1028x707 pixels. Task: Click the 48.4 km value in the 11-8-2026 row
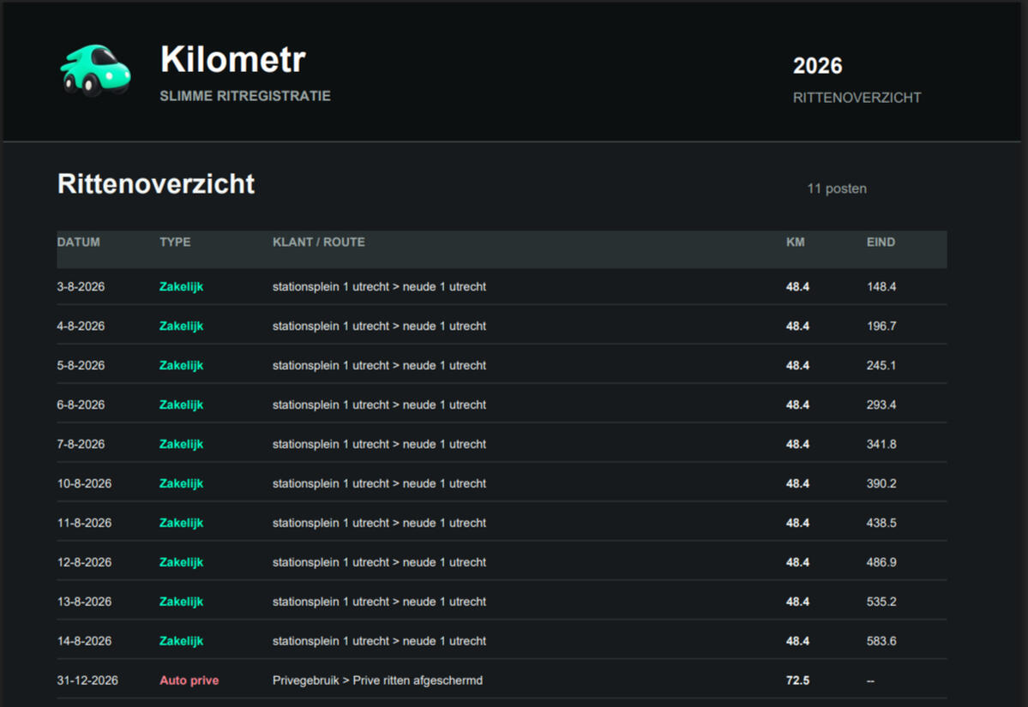coord(797,522)
